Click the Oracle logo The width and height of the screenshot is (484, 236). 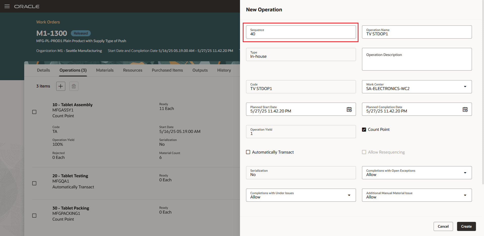(27, 6)
